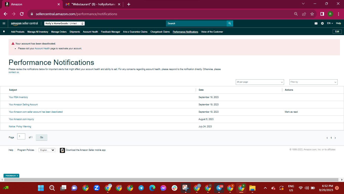Click Mark as read for the deactivated notification
The image size is (344, 194).
pos(291,112)
